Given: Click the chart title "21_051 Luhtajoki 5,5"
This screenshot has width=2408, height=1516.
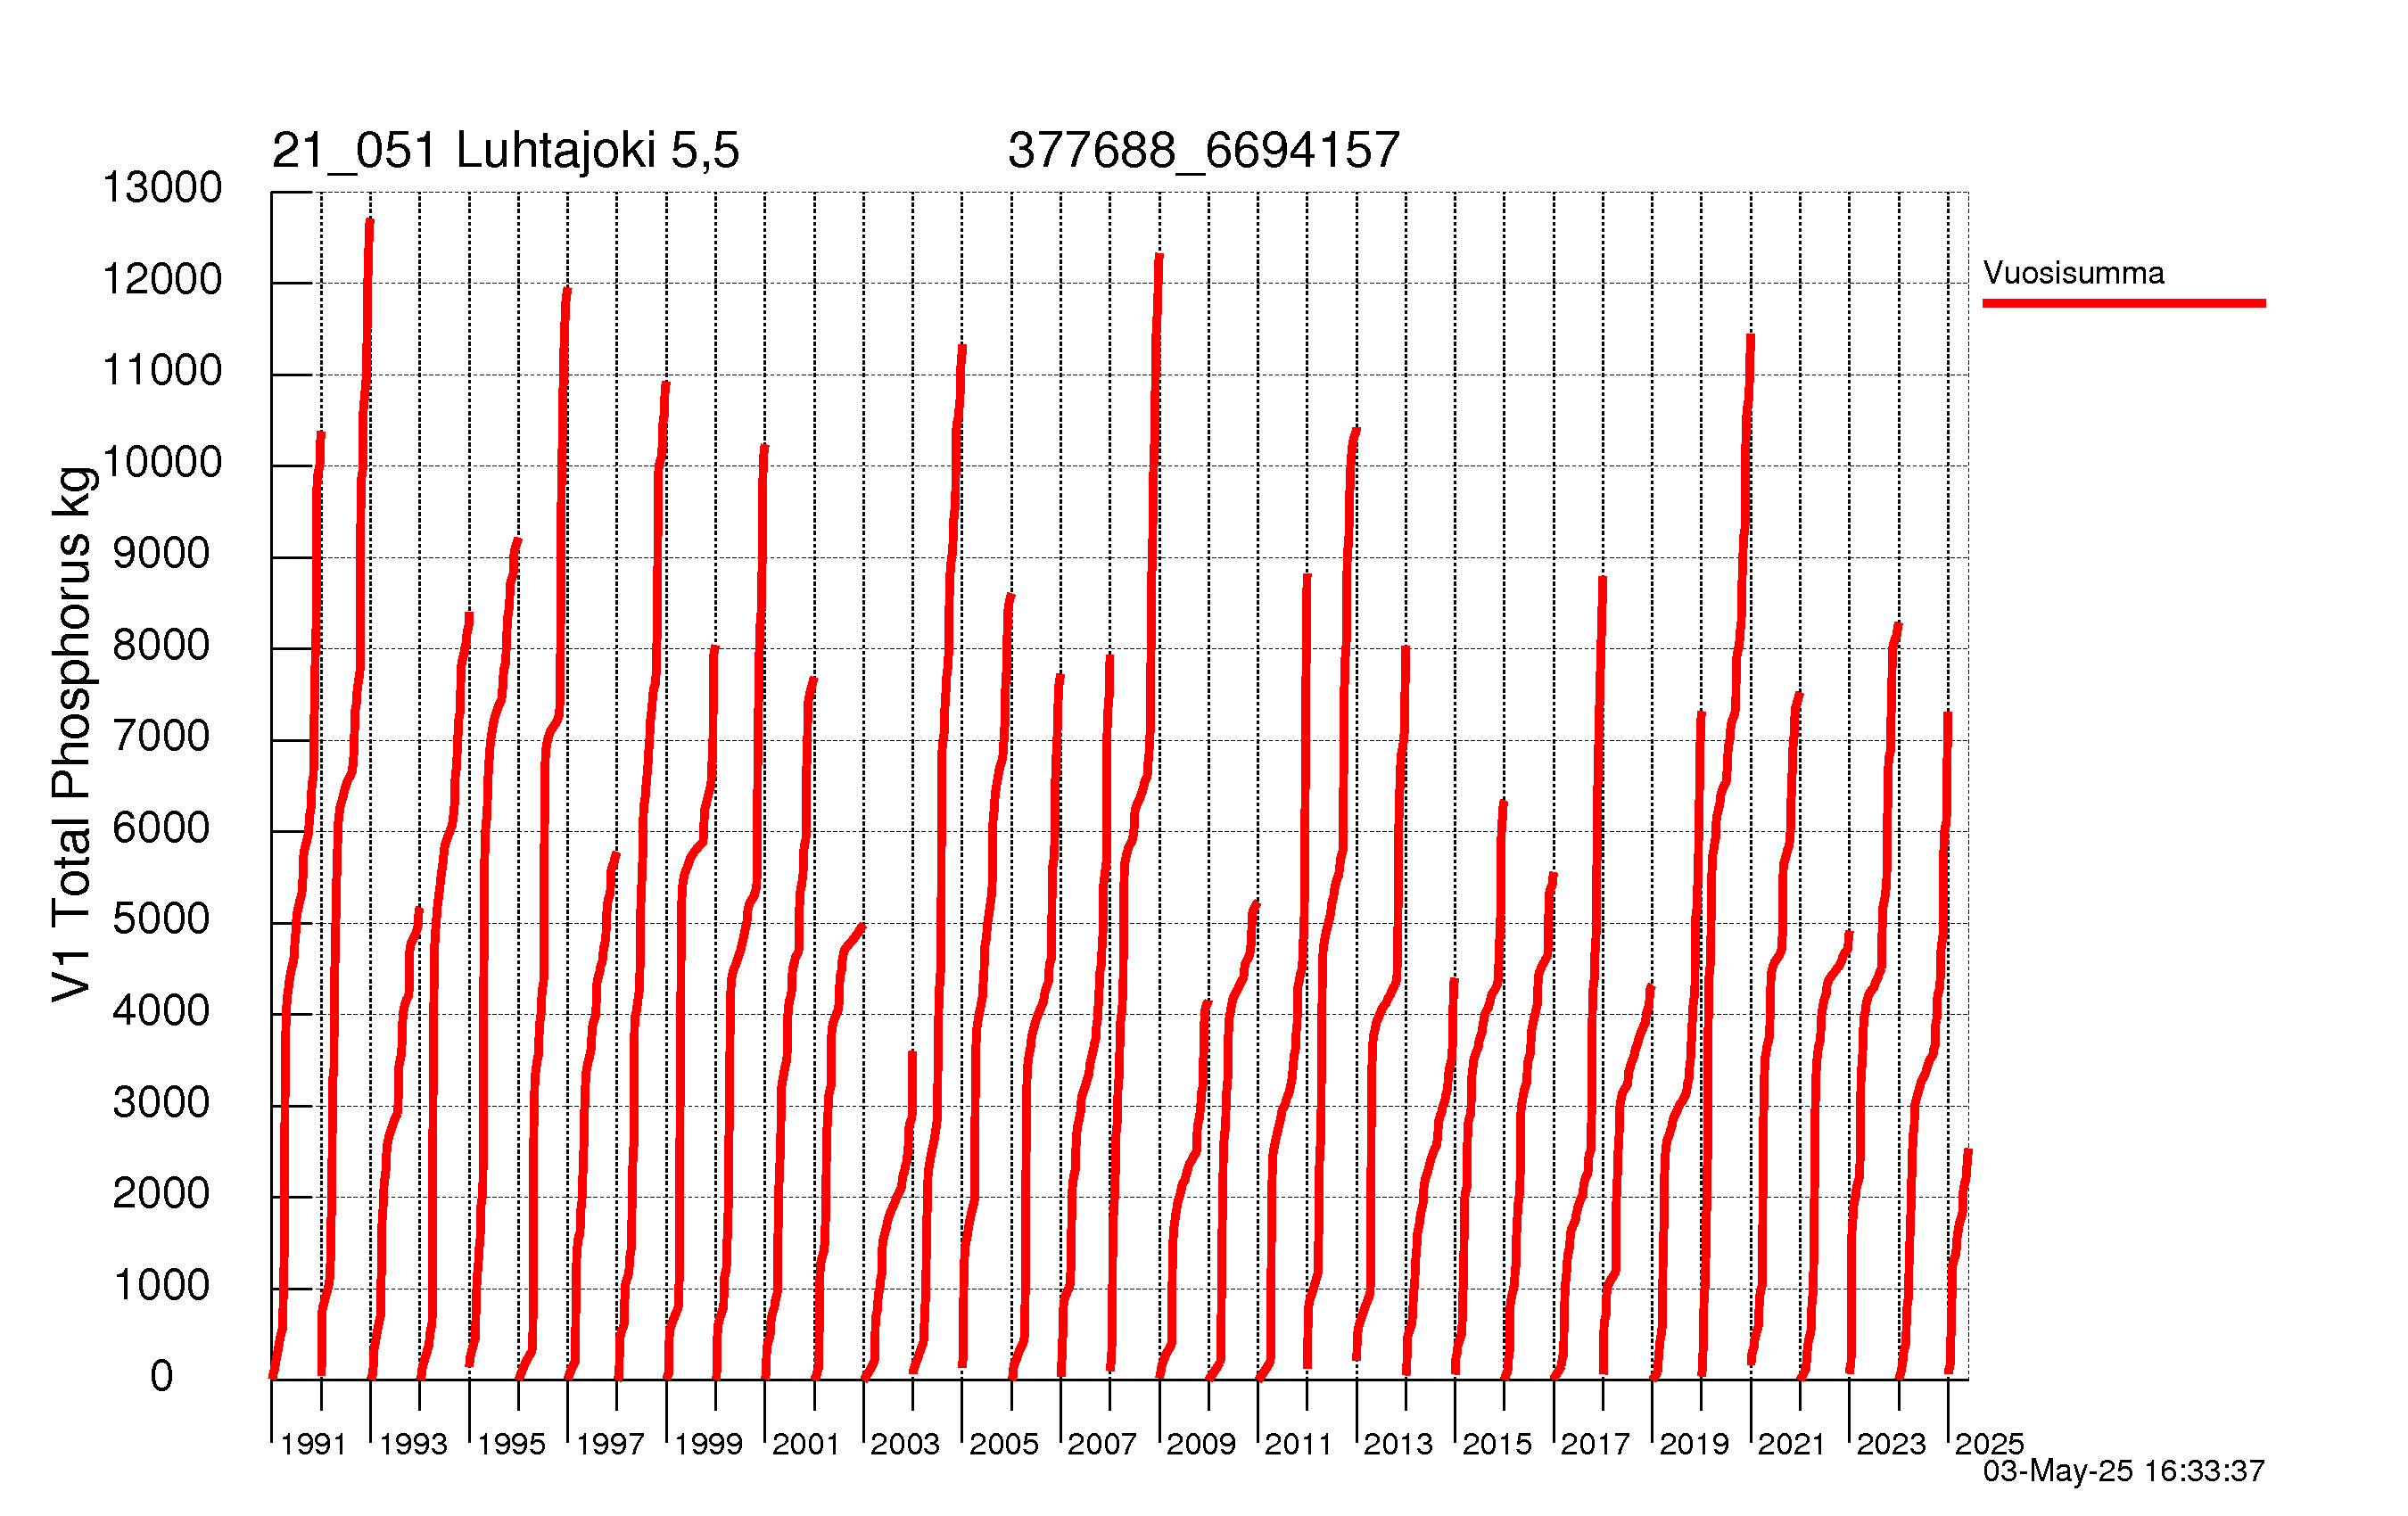Looking at the screenshot, I should [505, 151].
